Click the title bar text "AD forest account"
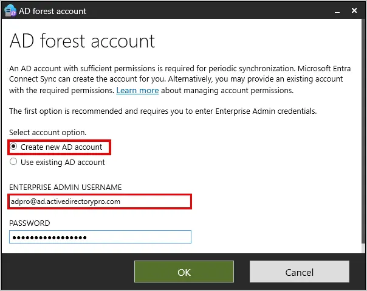The width and height of the screenshot is (367, 291). [x=54, y=11]
